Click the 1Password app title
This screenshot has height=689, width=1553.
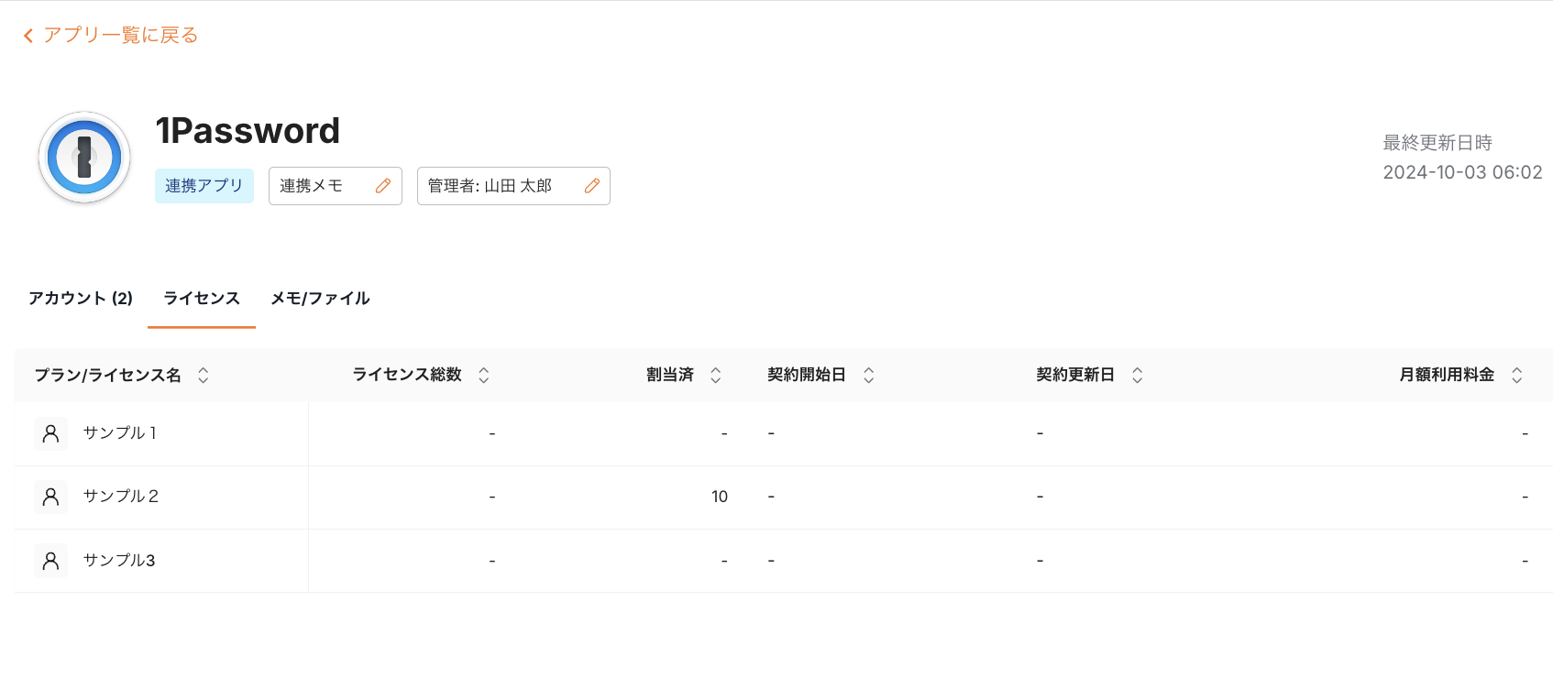point(248,131)
